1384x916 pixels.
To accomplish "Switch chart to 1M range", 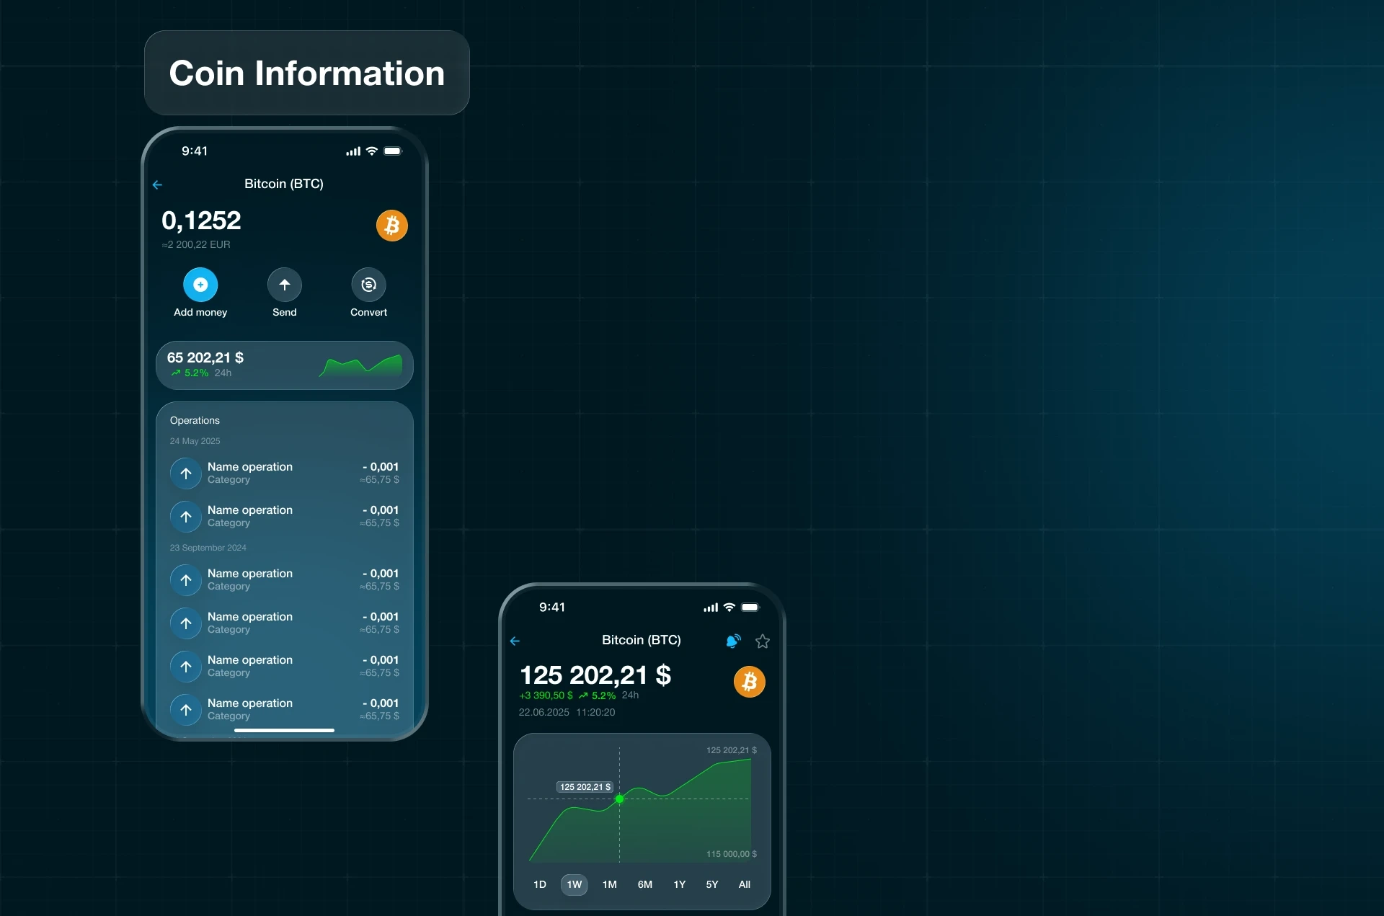I will pos(610,884).
